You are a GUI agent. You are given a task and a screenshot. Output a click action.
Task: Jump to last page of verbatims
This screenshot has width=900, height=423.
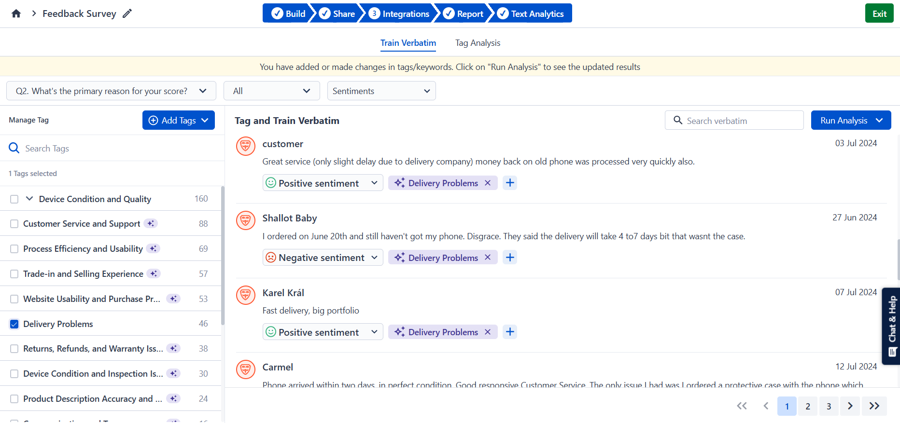(x=874, y=406)
